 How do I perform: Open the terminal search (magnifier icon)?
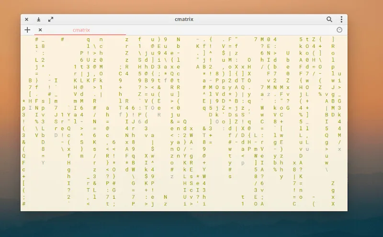coord(329,20)
